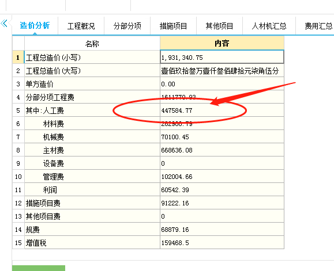
Task: Select the 增值税 name cell
Action: click(x=92, y=243)
